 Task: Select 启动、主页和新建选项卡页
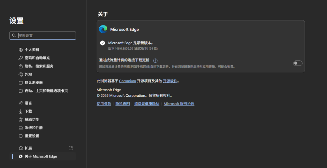(x=43, y=91)
